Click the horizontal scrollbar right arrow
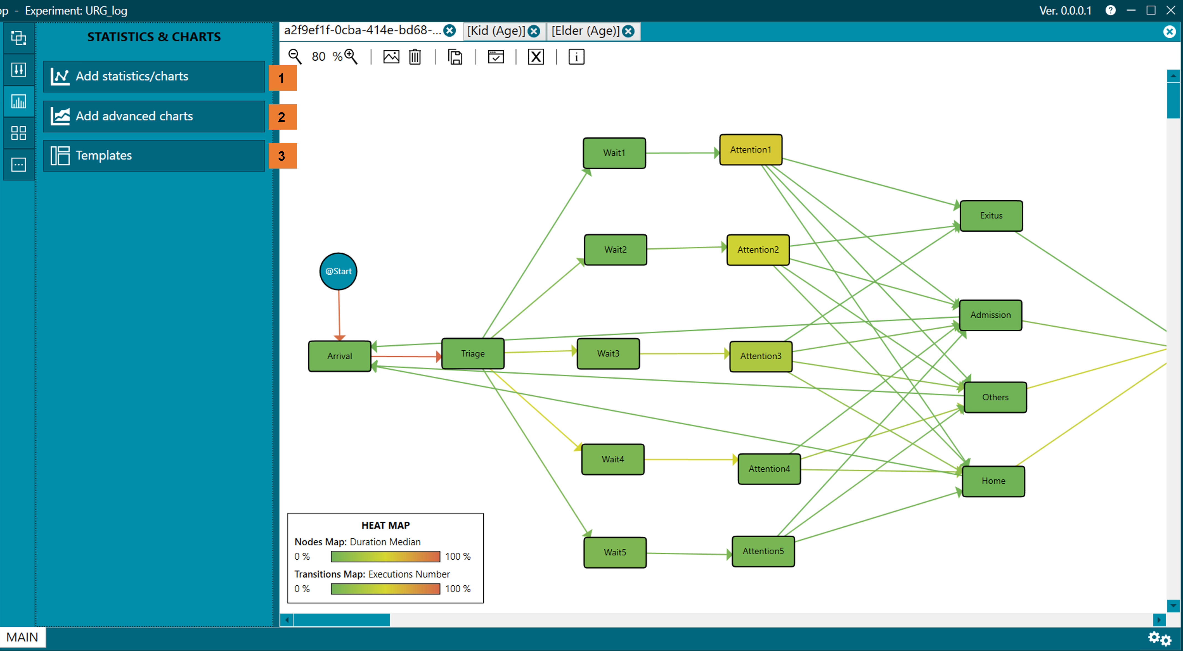Image resolution: width=1183 pixels, height=651 pixels. point(1159,620)
